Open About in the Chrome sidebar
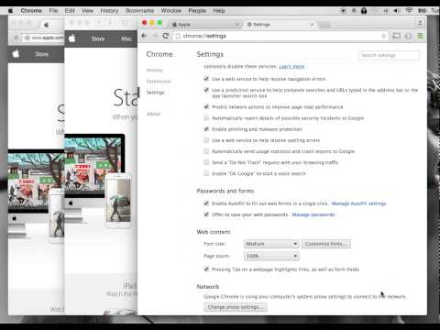Image resolution: width=440 pixels, height=330 pixels. point(153,114)
